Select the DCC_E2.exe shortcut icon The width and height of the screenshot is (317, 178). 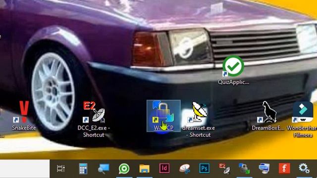pyautogui.click(x=94, y=119)
